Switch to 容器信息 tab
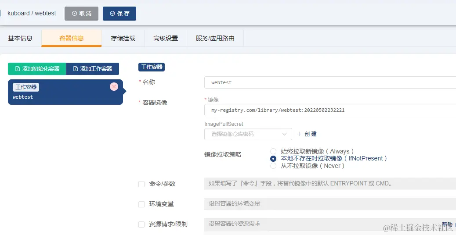The height and width of the screenshot is (235, 456). (72, 38)
